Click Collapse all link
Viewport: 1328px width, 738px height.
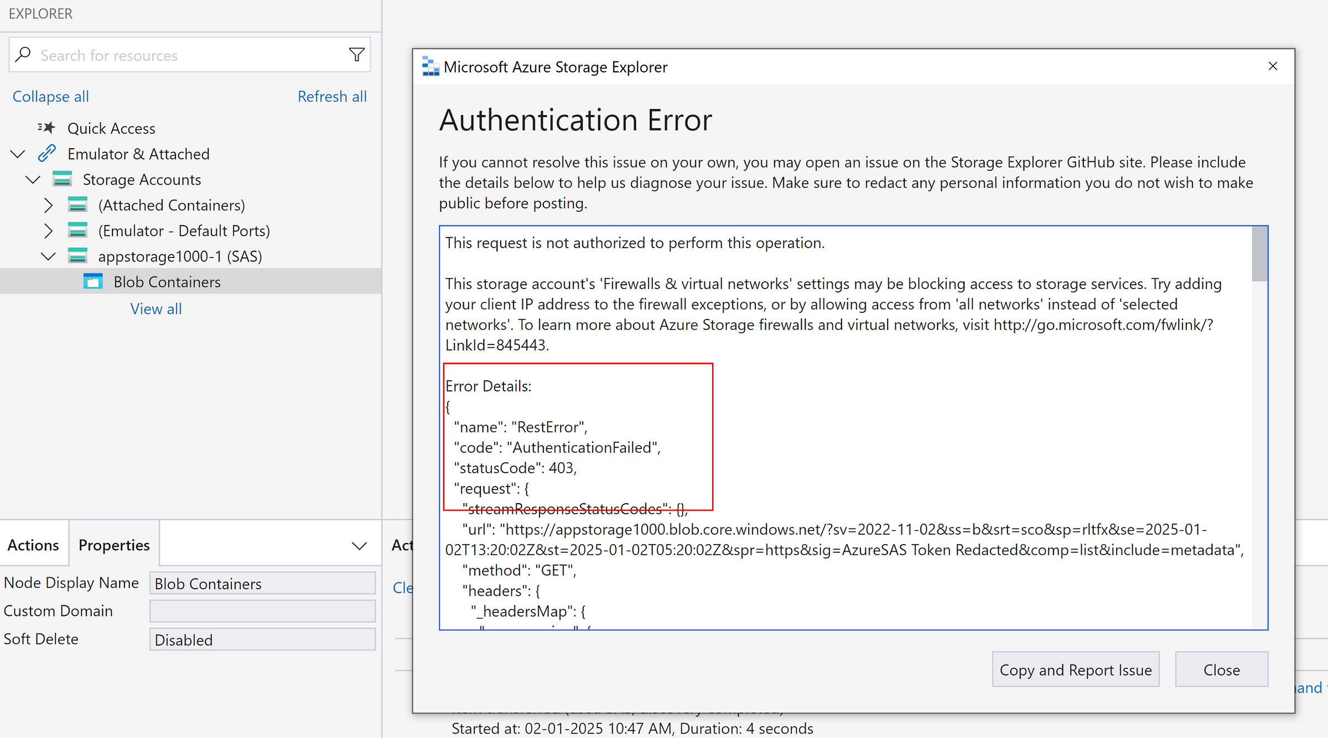pyautogui.click(x=50, y=96)
